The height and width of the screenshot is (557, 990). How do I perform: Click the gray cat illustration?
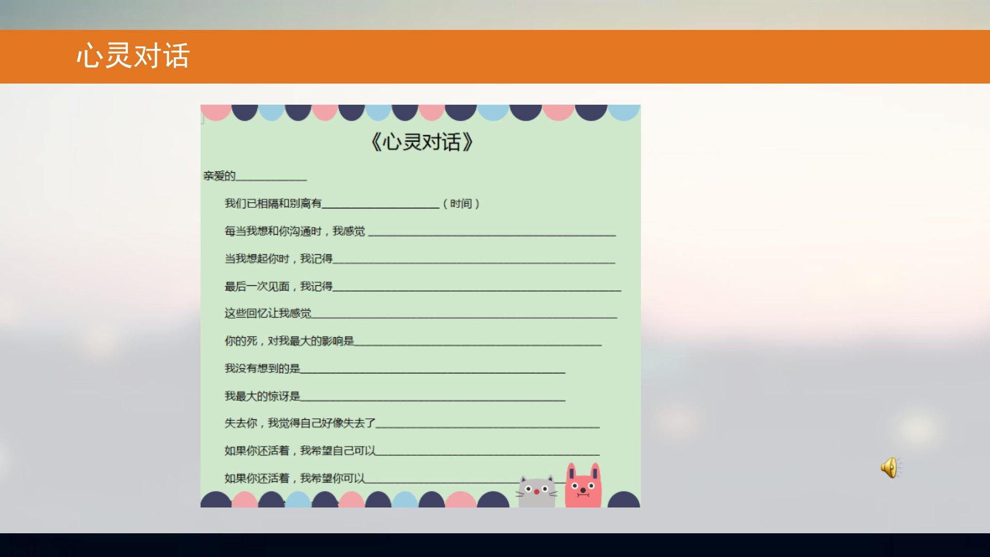pyautogui.click(x=537, y=492)
